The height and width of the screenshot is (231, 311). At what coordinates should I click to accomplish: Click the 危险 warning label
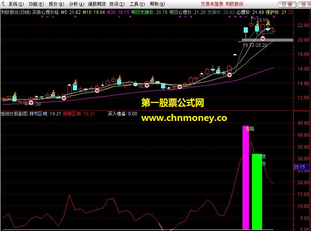(250, 128)
